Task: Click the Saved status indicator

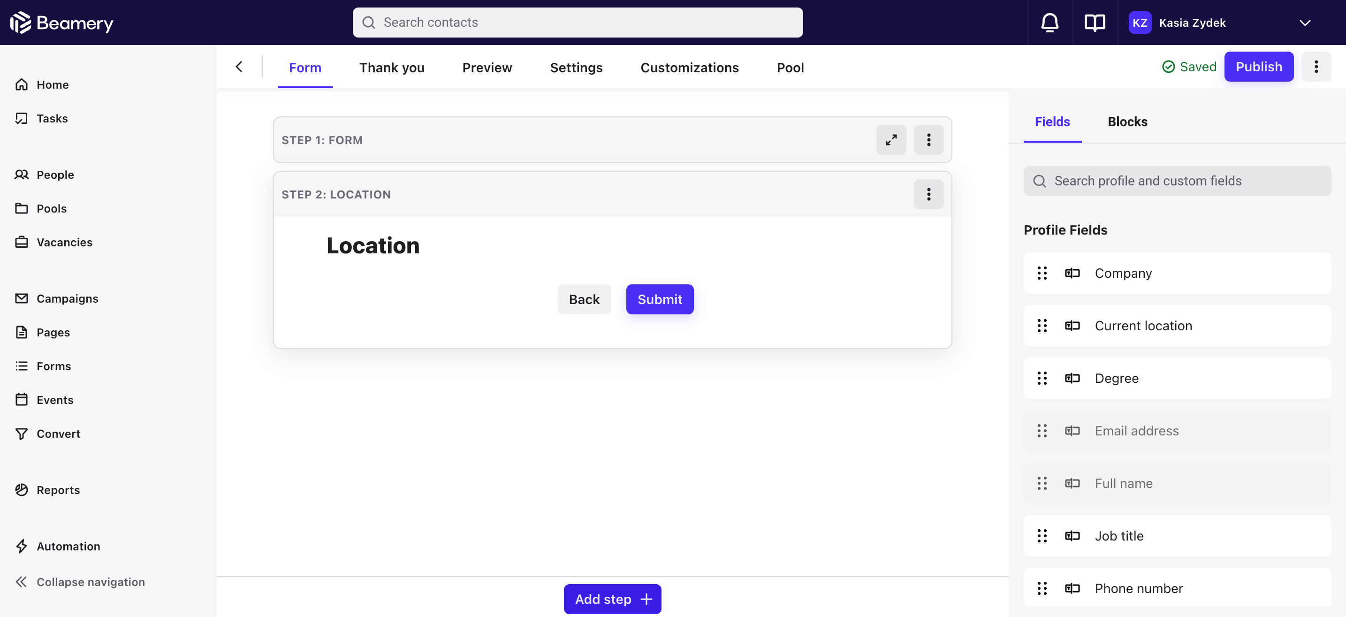Action: tap(1189, 67)
